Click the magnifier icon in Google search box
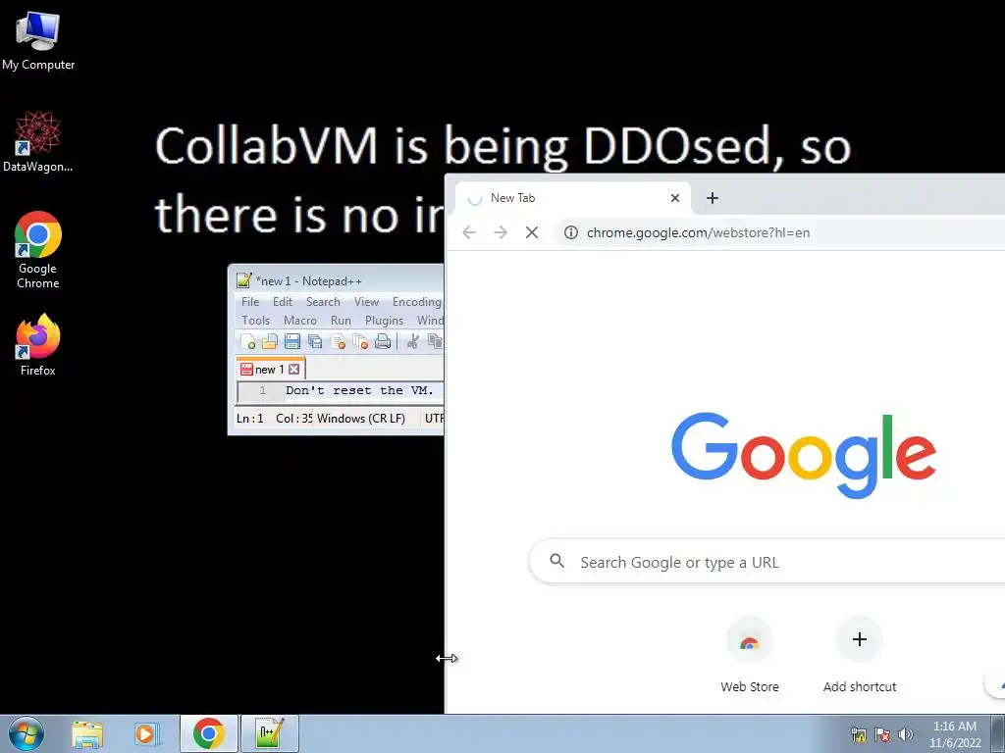The width and height of the screenshot is (1005, 753). tap(557, 561)
